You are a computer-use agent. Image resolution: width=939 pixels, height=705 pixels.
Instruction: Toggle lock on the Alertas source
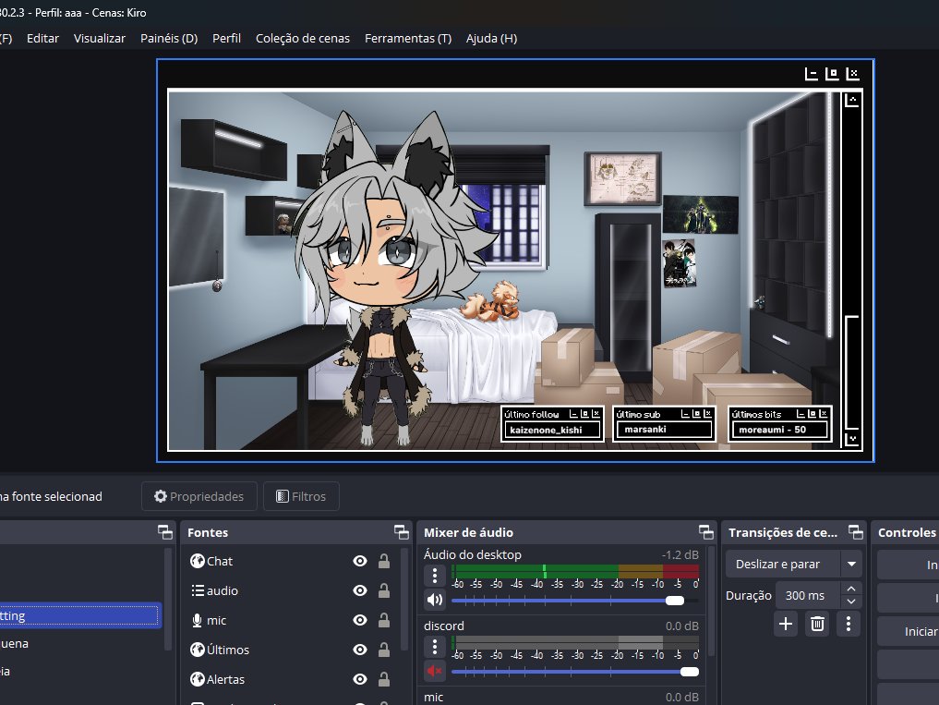point(384,679)
